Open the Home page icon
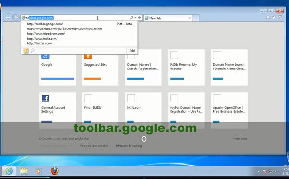 (268, 17)
